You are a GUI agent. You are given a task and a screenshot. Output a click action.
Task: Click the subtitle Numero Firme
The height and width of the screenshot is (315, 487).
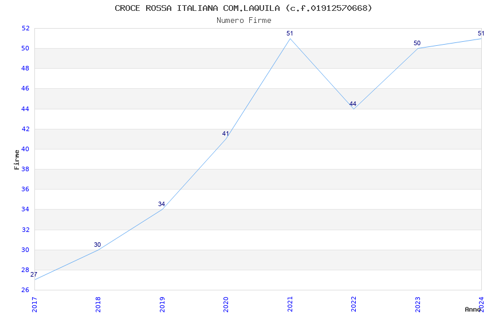pos(244,21)
